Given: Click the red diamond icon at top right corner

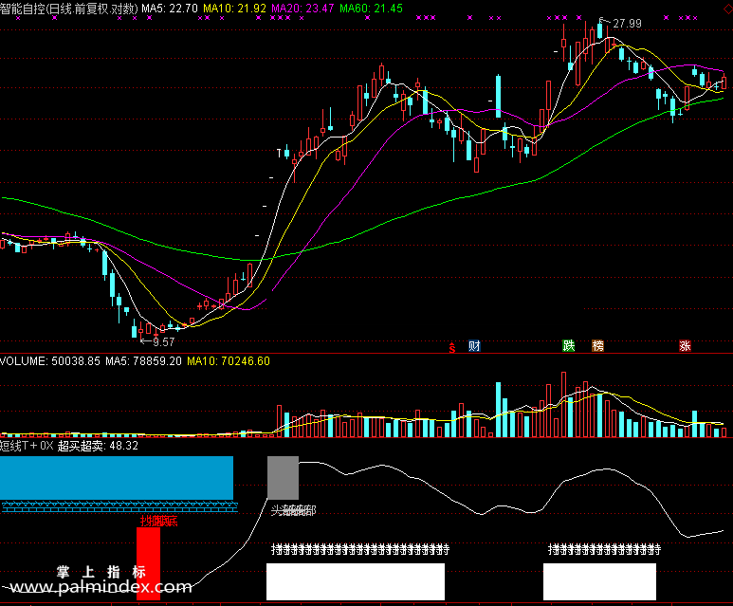Looking at the screenshot, I should [x=728, y=9].
